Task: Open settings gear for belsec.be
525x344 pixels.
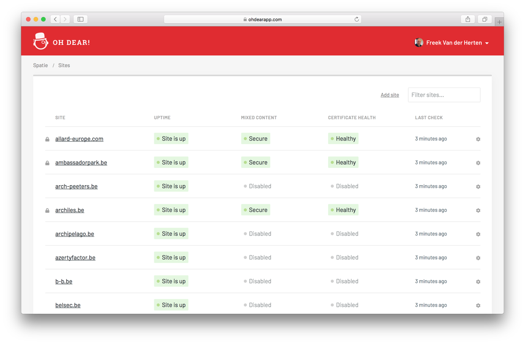Action: [478, 305]
